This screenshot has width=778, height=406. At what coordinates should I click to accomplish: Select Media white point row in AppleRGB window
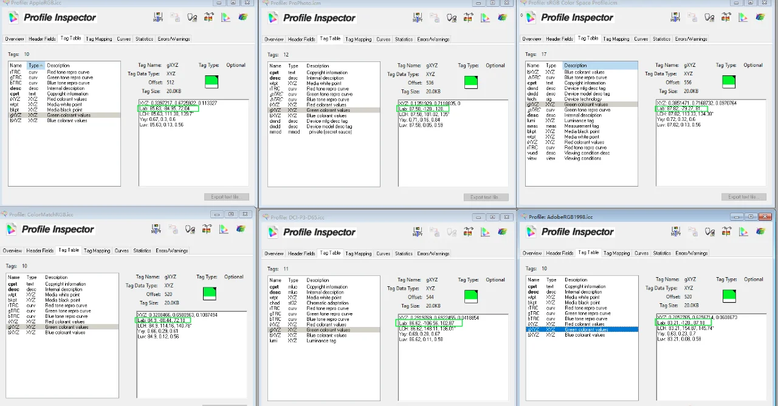pyautogui.click(x=64, y=105)
